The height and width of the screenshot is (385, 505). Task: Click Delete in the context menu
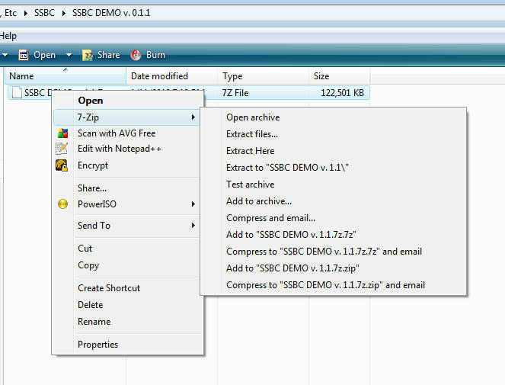click(90, 305)
